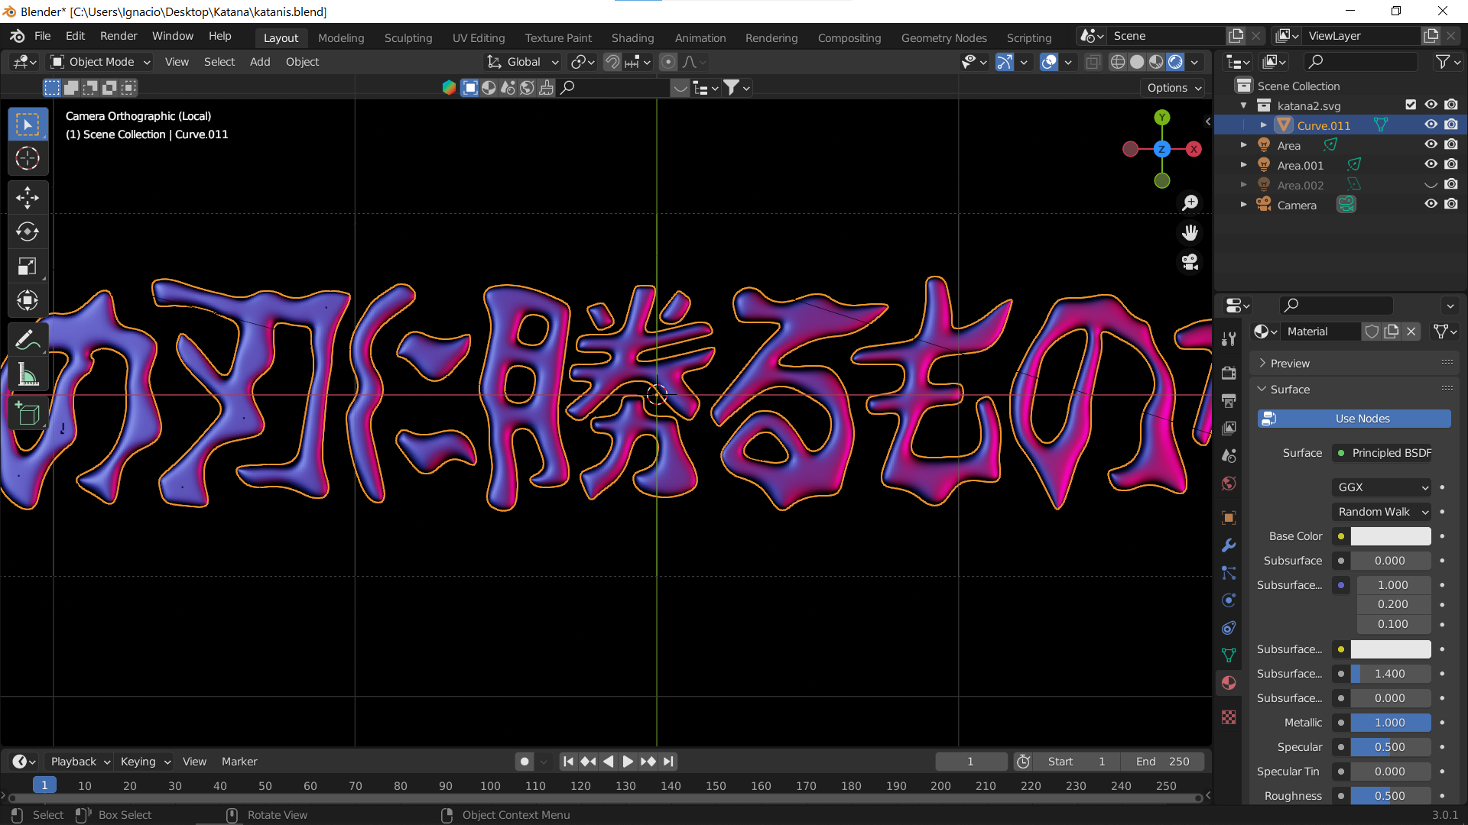Select the Rotate tool
1468x825 pixels.
[28, 232]
